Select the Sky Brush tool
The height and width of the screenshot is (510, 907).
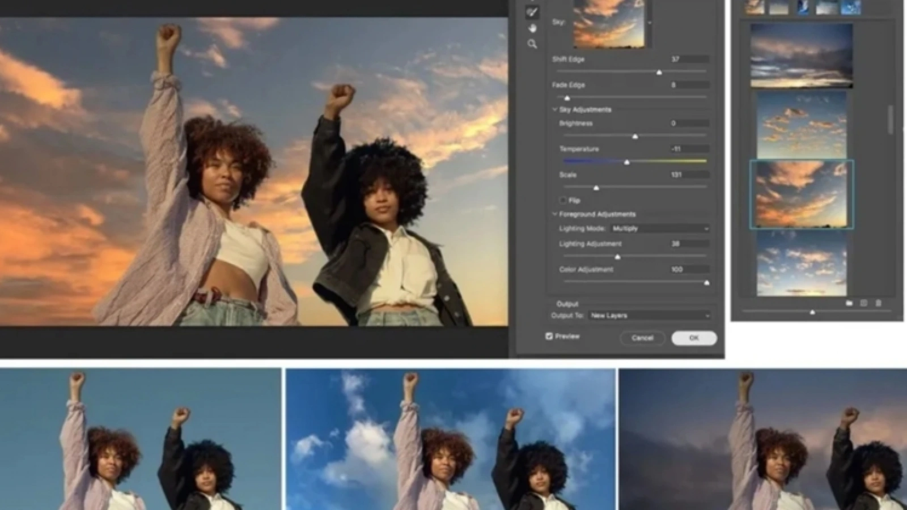532,12
